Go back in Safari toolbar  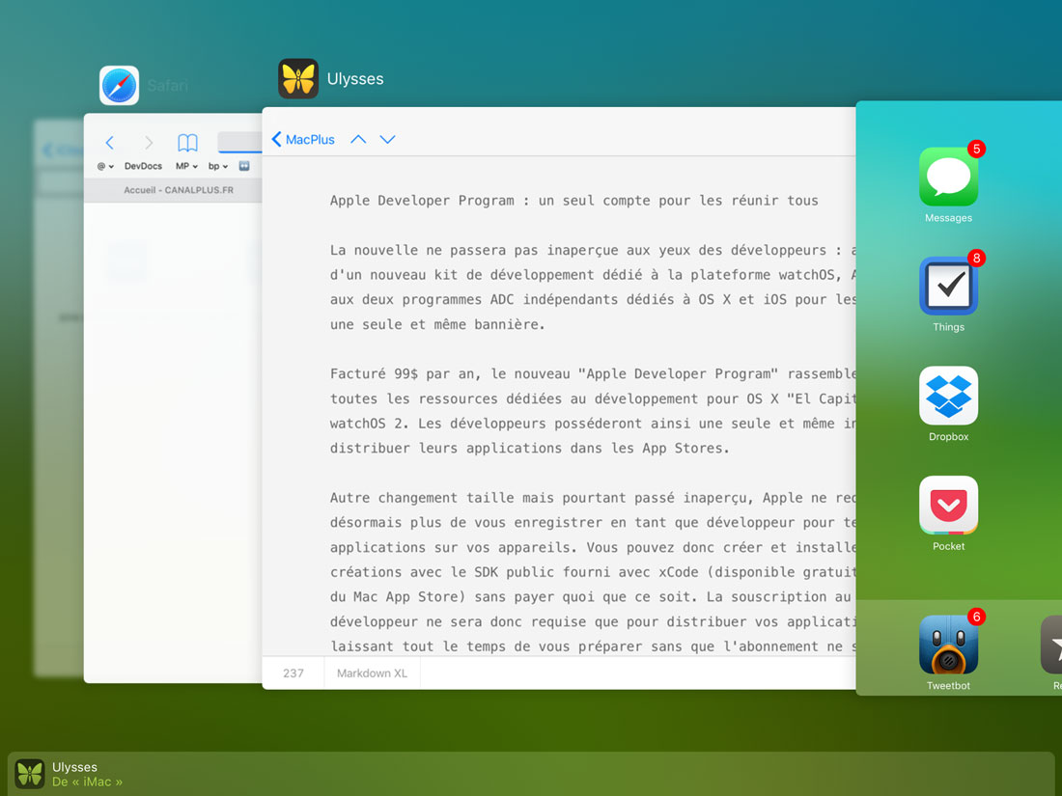(x=110, y=142)
